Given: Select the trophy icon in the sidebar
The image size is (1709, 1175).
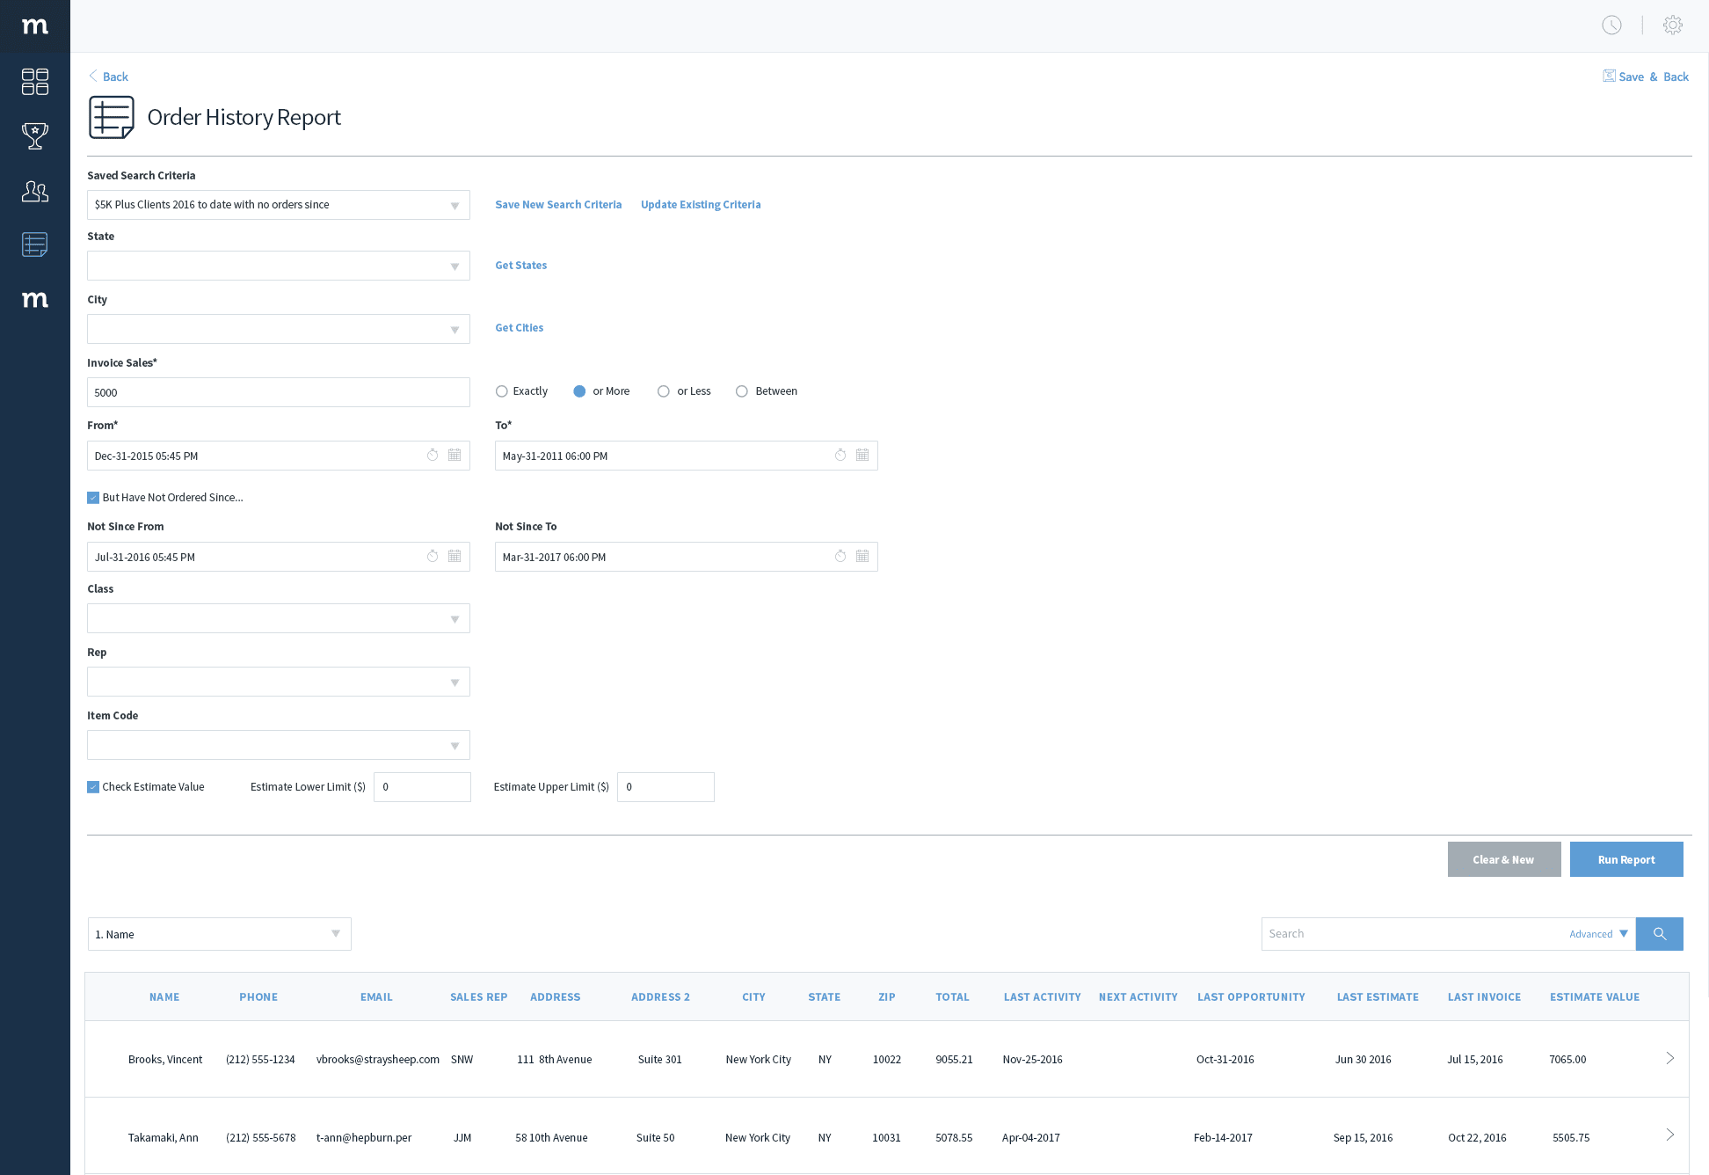Looking at the screenshot, I should [34, 135].
